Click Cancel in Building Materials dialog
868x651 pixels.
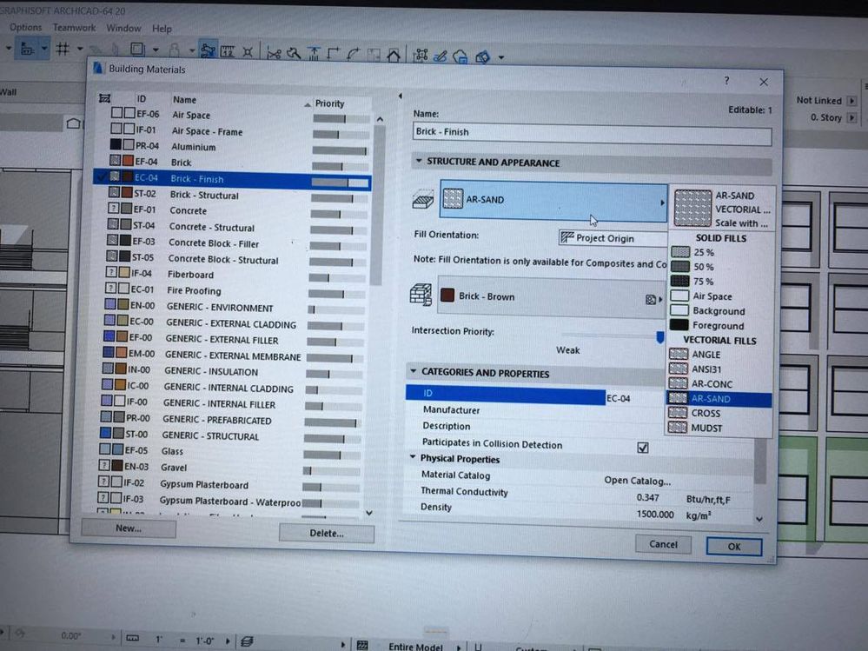point(663,544)
